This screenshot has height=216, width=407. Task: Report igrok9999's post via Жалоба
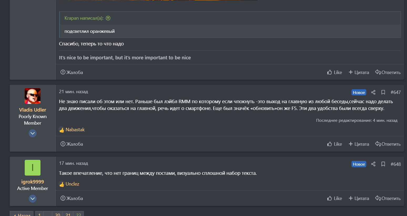(72, 198)
